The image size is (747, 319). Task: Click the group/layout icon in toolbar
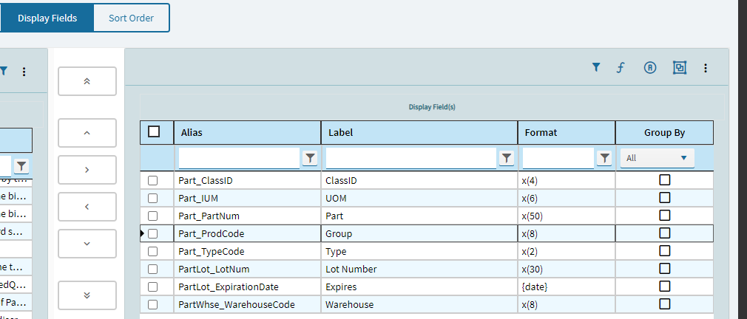680,68
